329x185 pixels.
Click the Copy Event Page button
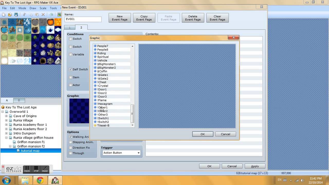(x=144, y=18)
